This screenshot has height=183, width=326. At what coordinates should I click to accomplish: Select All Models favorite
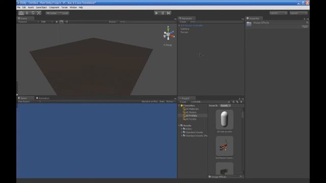click(191, 112)
